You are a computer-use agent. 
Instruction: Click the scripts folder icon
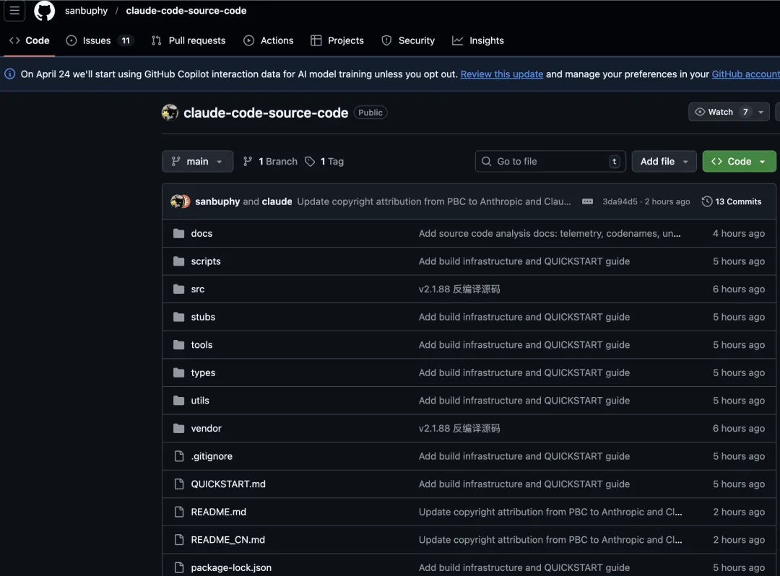pyautogui.click(x=178, y=261)
